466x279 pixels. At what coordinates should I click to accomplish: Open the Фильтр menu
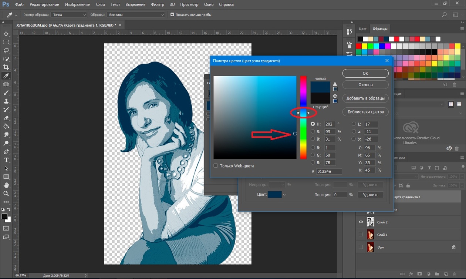pos(158,4)
